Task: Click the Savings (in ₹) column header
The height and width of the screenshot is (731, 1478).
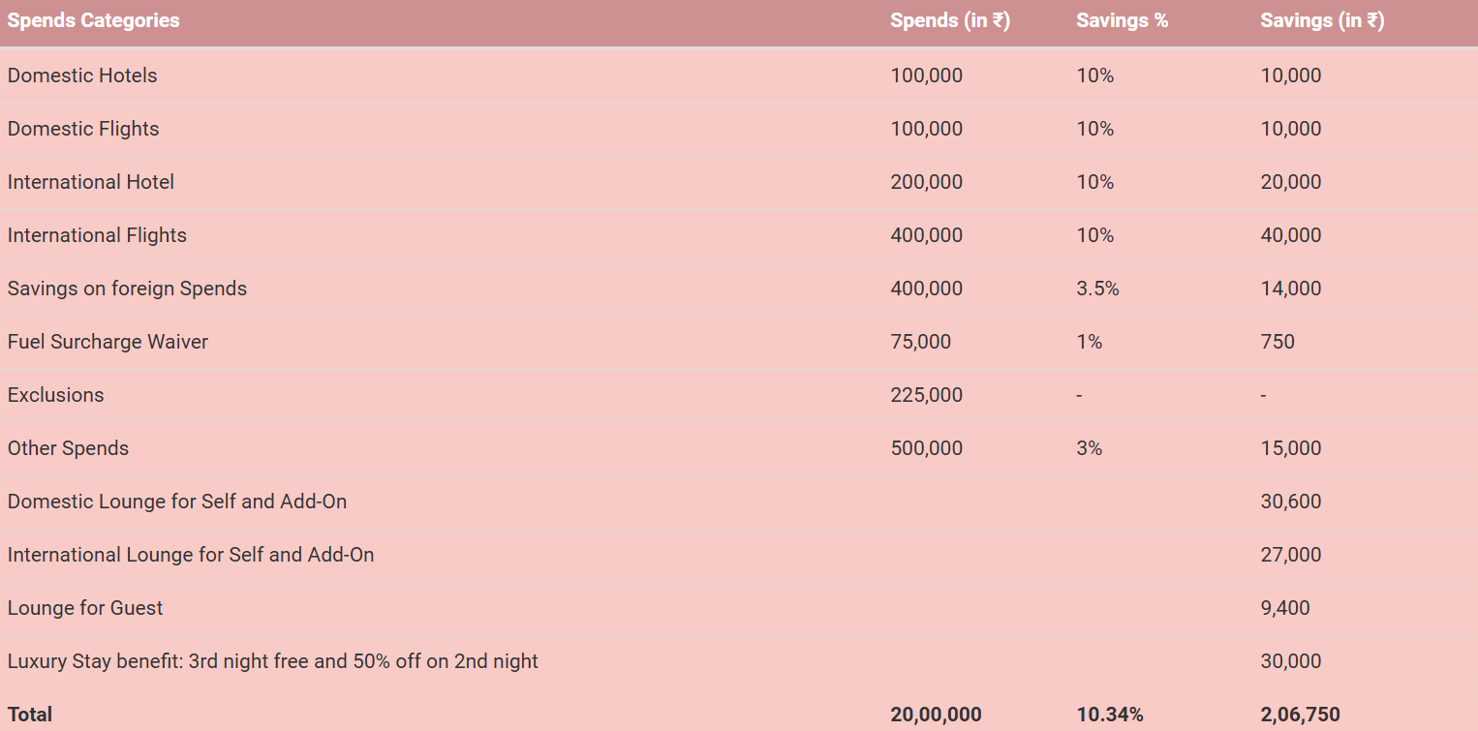Action: click(x=1322, y=21)
